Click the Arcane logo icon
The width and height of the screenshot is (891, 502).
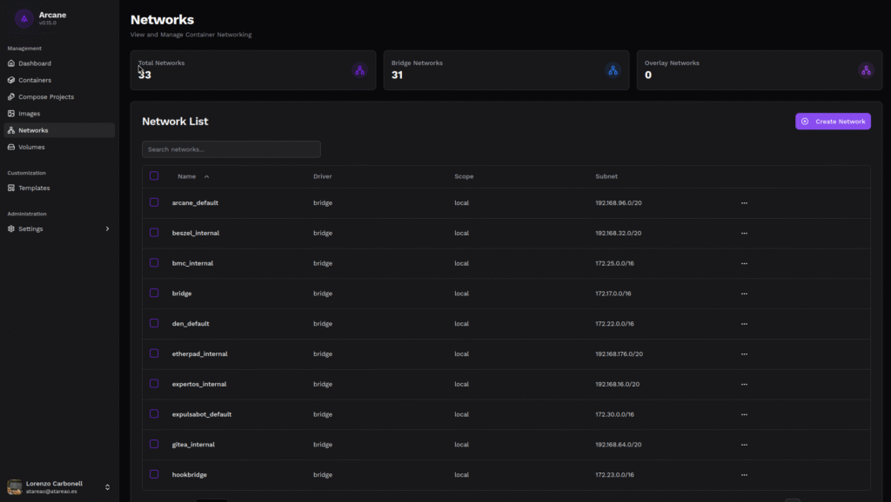pyautogui.click(x=24, y=18)
